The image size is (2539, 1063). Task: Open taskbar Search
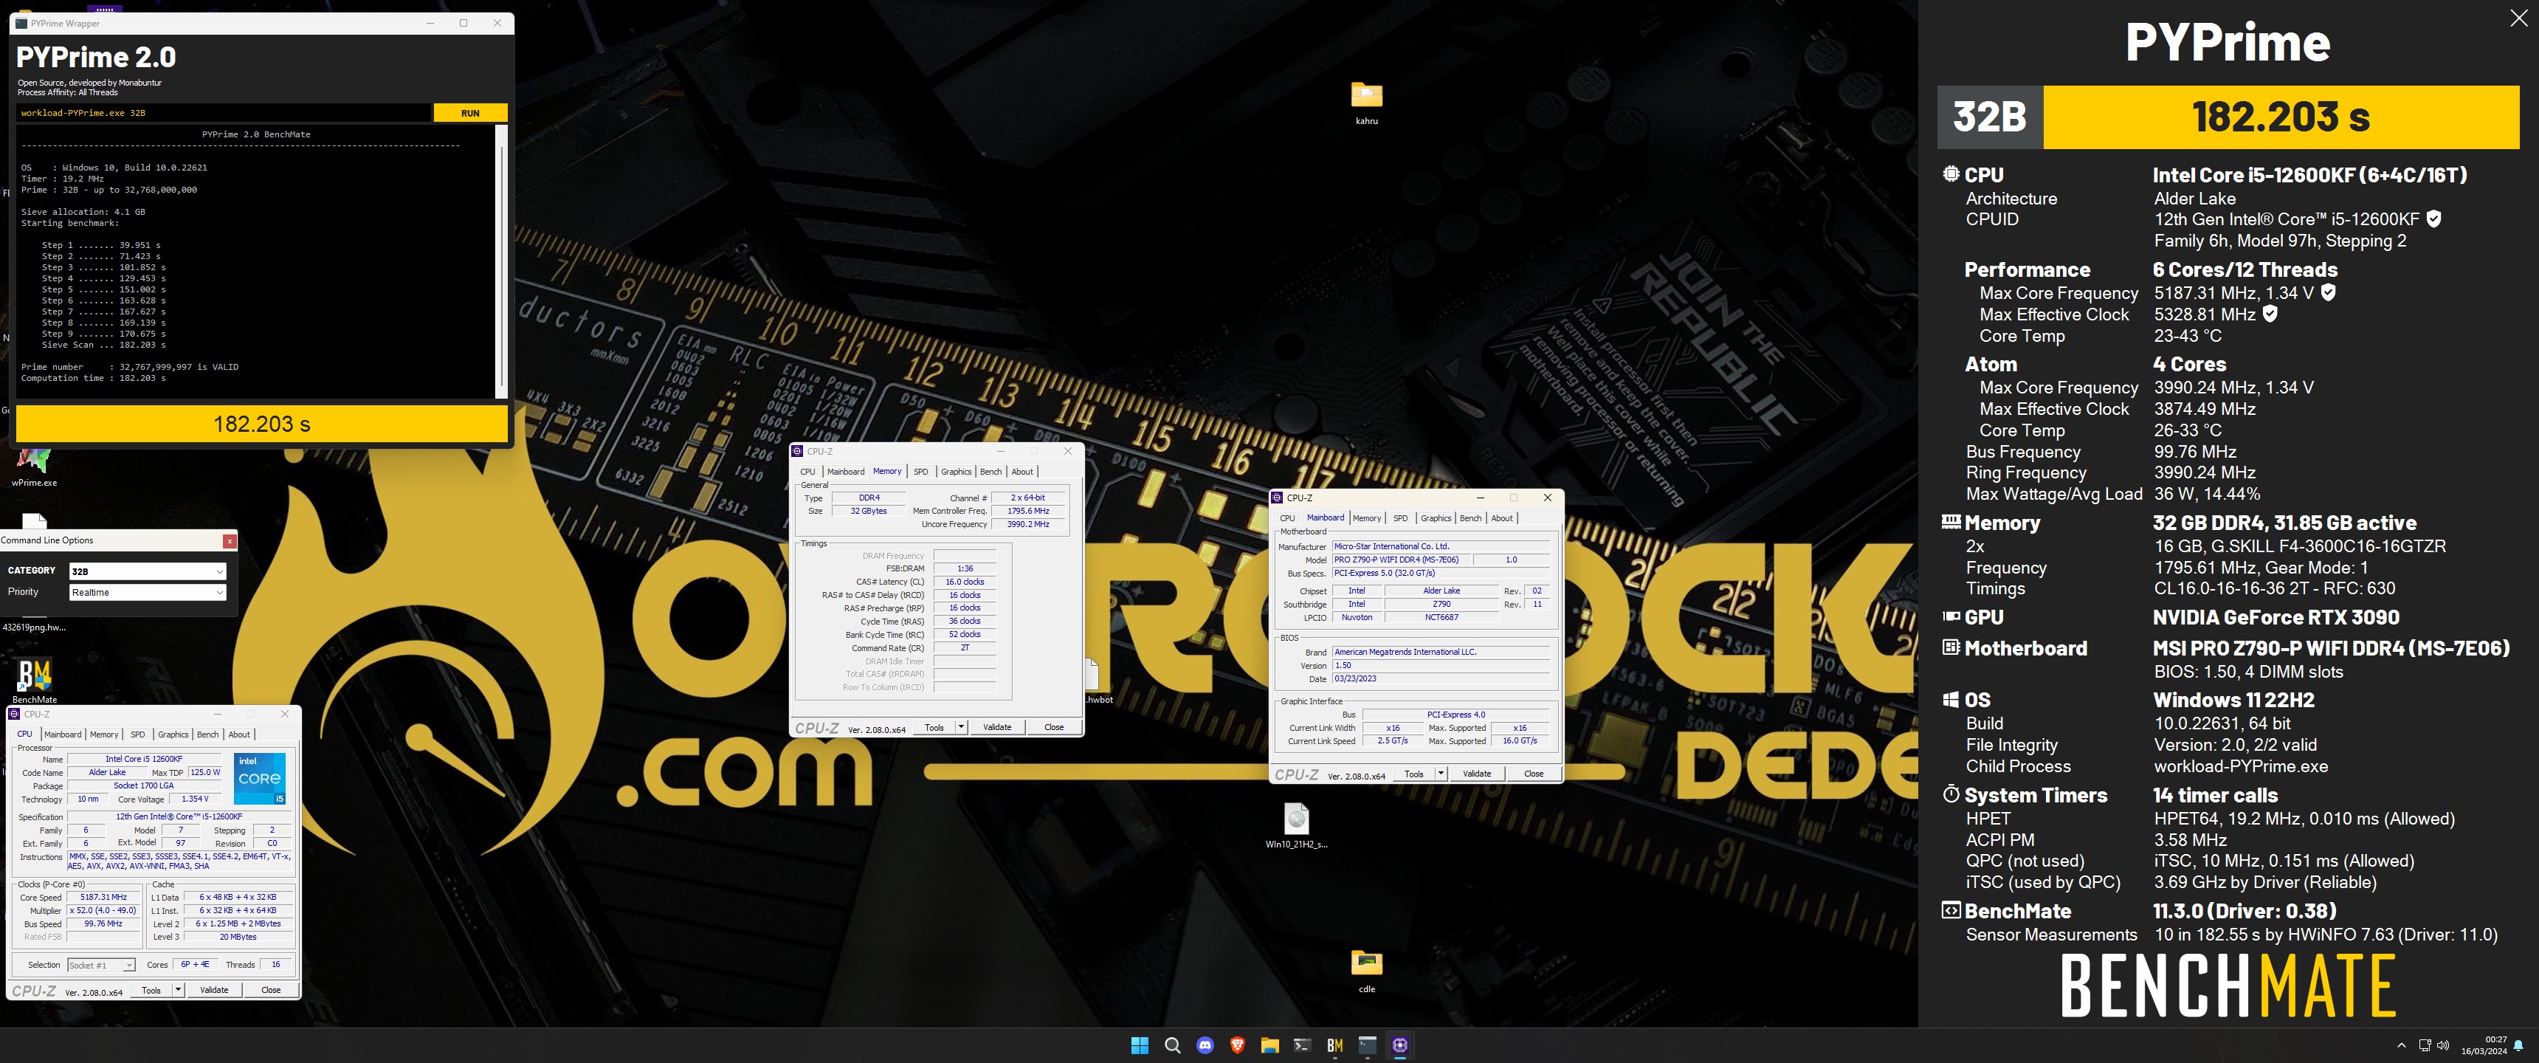[x=1172, y=1045]
